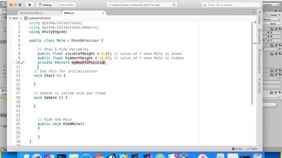
Task: Open the myNewXYZPosition member breadcrumb
Action: (x=37, y=18)
